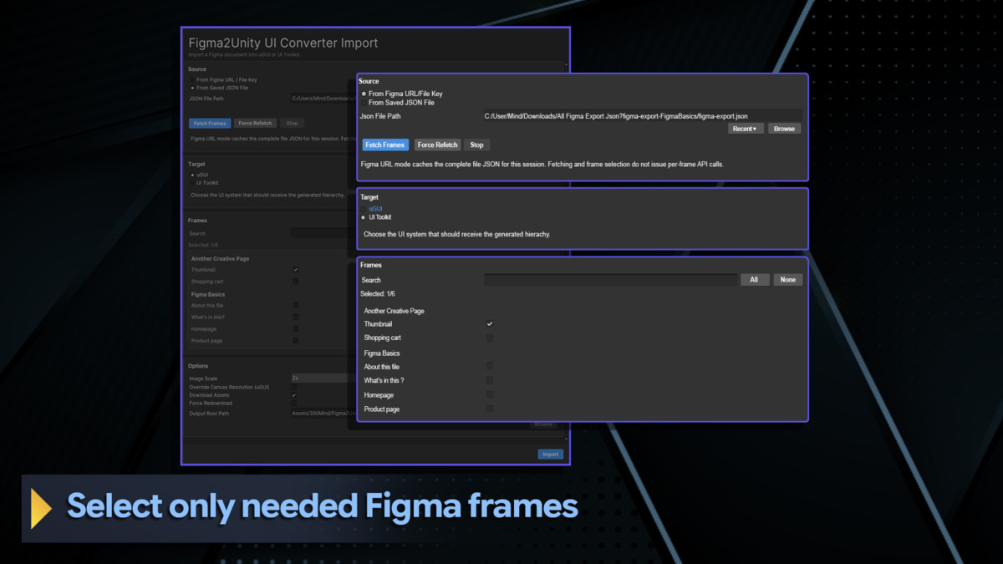1003x564 pixels.
Task: Click the Browse button in enlarged Source callout
Action: 784,129
